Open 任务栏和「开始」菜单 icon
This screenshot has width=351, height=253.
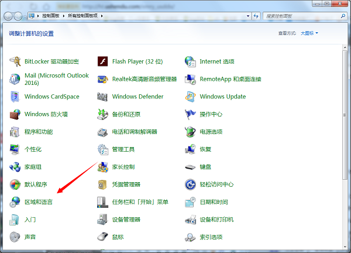point(103,202)
